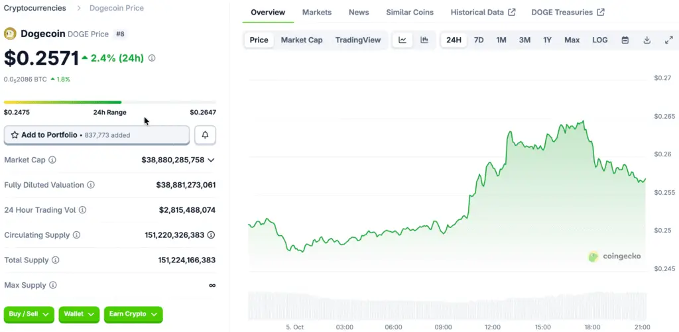This screenshot has width=679, height=332.
Task: Click the price alert bell icon
Action: point(205,135)
